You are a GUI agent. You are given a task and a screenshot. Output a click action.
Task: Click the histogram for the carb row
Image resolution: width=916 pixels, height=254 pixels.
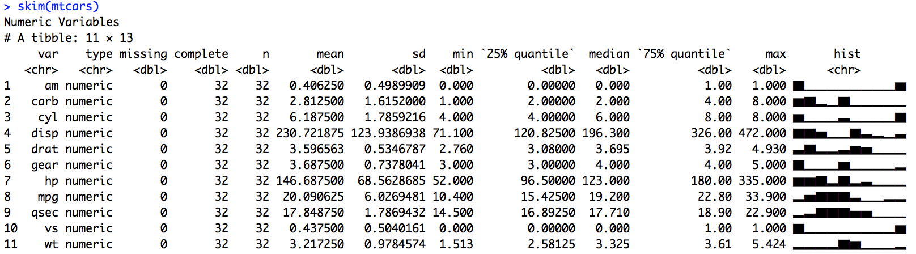tap(849, 102)
